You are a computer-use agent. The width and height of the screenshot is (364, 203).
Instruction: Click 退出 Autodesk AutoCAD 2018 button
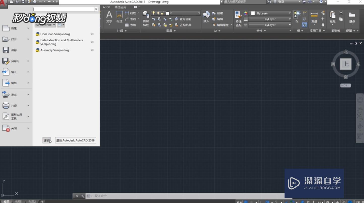pyautogui.click(x=76, y=140)
